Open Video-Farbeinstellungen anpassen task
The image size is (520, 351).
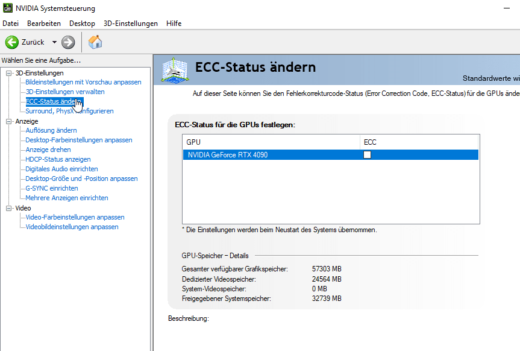75,217
